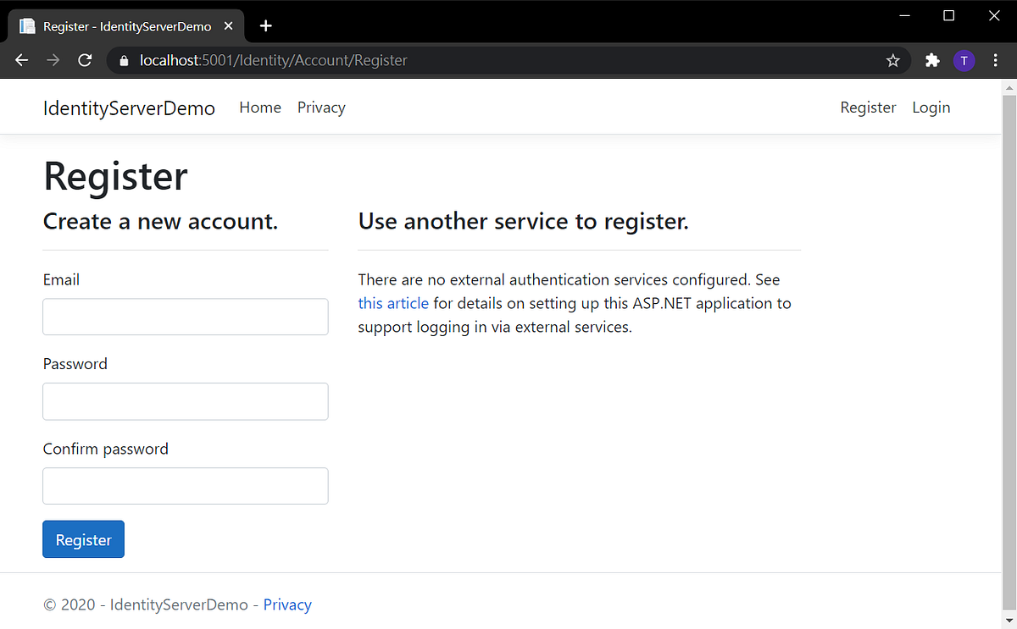
Task: Click inside the Email input field
Action: (185, 317)
